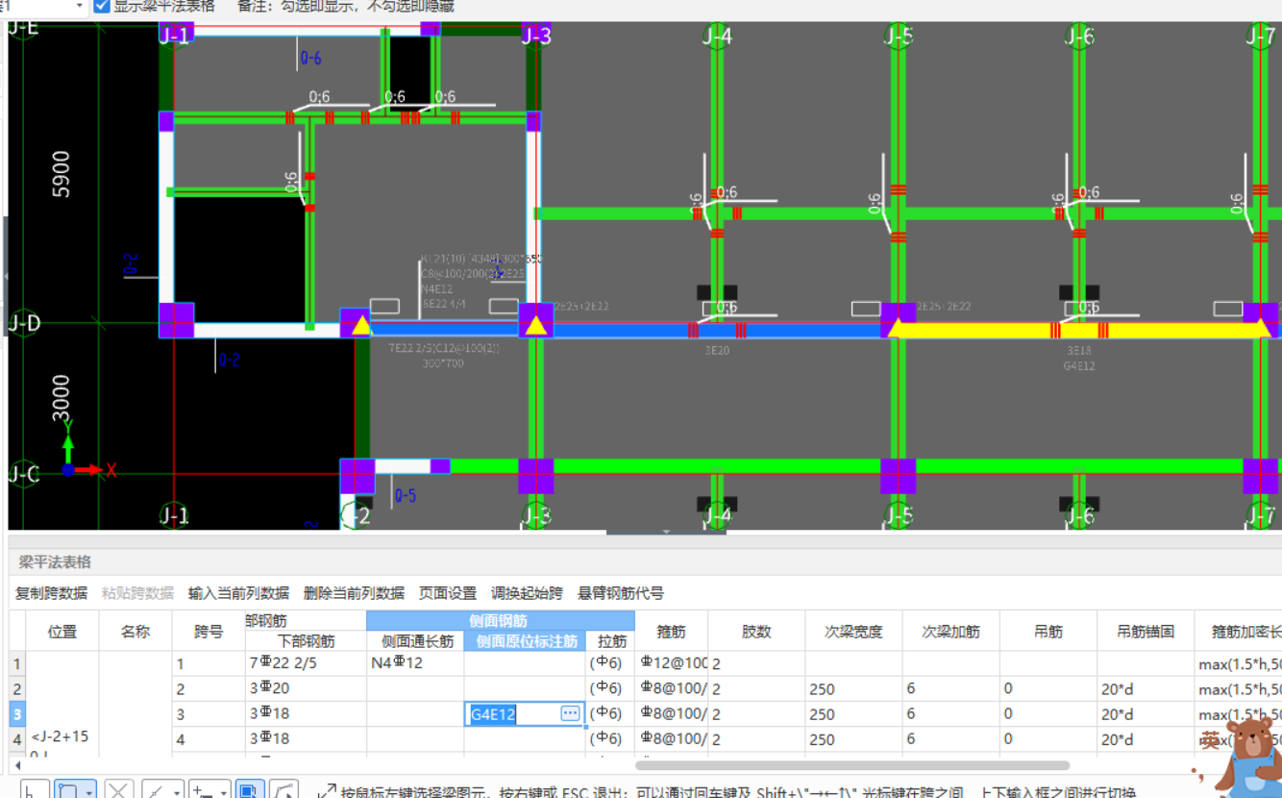The image size is (1282, 798).
Task: Click the 3Φ20 bottom rebar cell
Action: tap(306, 688)
